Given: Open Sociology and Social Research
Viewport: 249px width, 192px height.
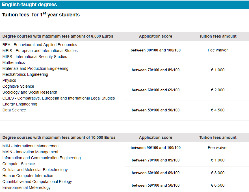Looking at the screenshot, I should [30, 92].
